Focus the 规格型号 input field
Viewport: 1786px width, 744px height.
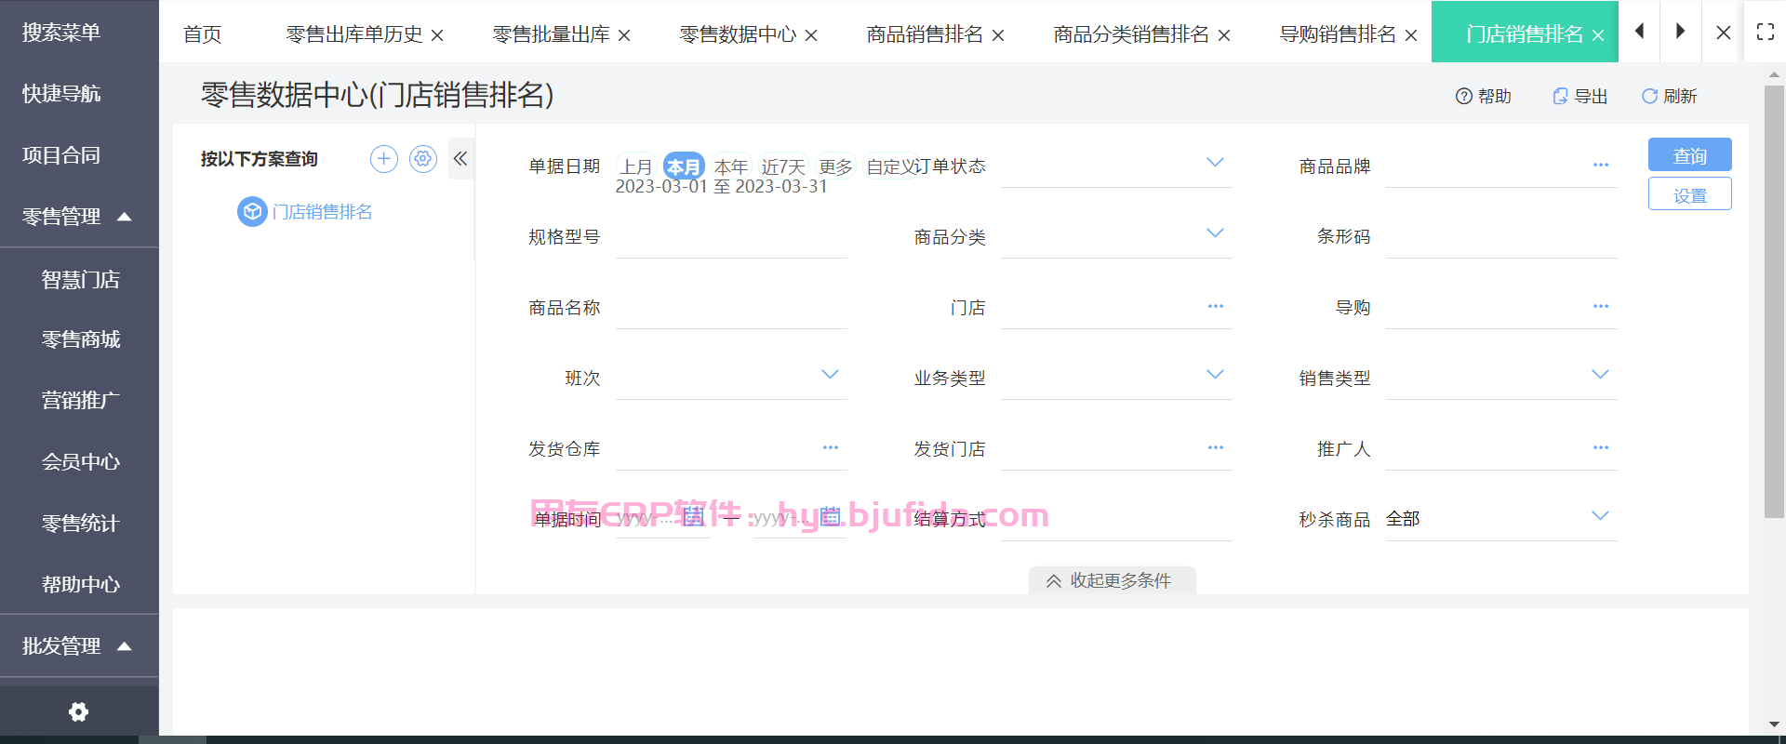pyautogui.click(x=731, y=238)
